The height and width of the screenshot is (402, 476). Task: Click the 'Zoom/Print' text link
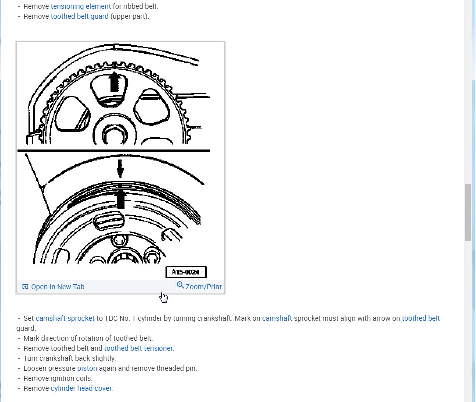204,287
